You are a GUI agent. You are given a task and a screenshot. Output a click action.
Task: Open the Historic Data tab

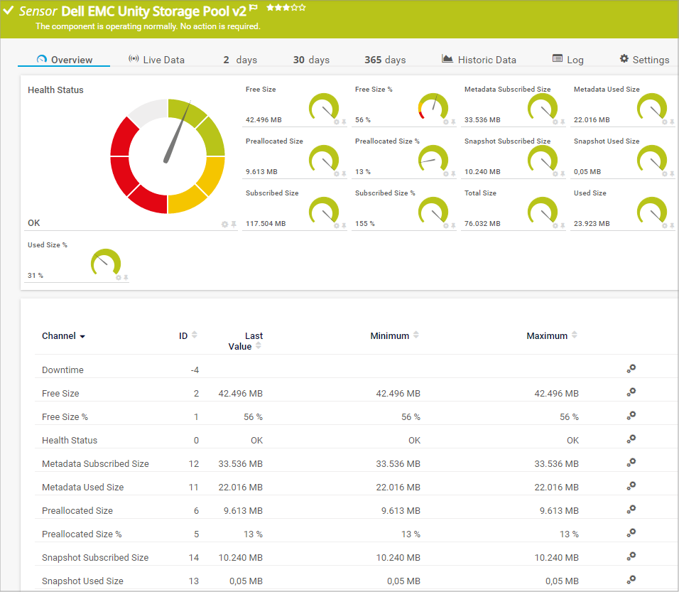tap(479, 60)
